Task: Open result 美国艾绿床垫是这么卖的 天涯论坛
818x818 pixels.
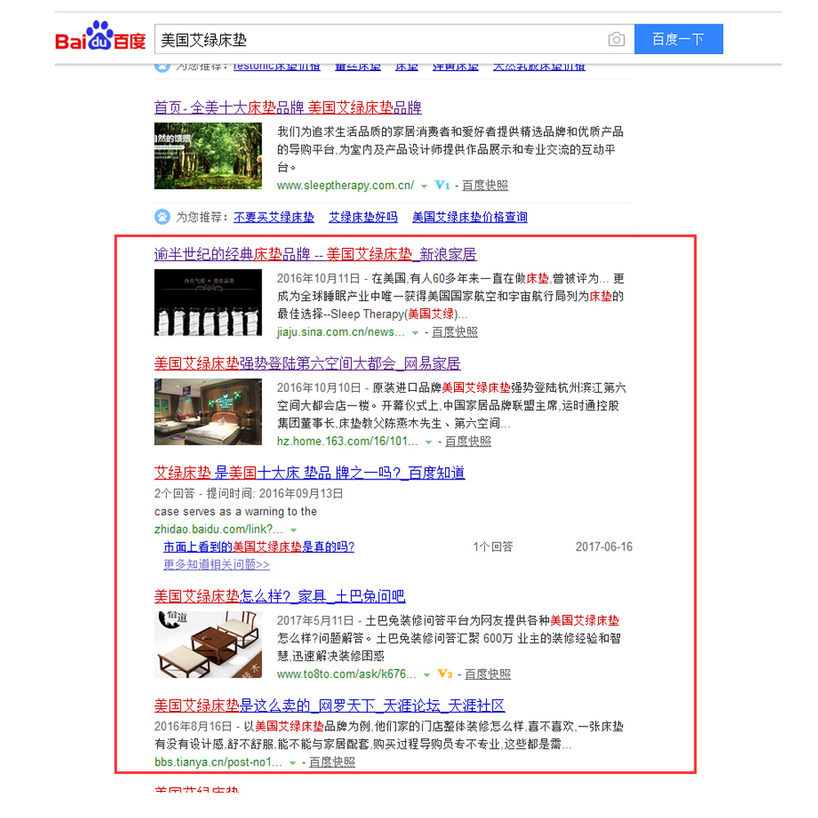Action: 330,706
